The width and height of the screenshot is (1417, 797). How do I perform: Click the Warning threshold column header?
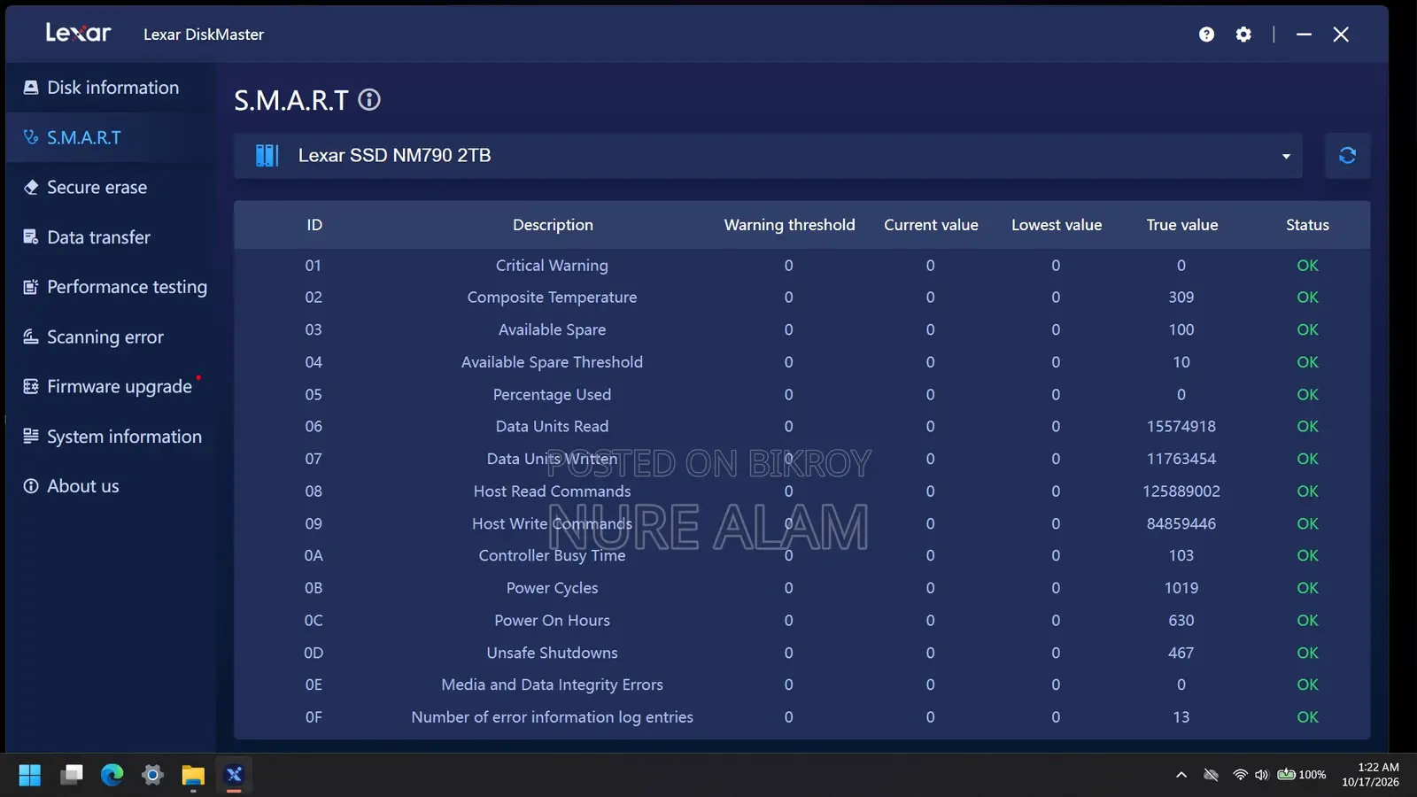[789, 225]
